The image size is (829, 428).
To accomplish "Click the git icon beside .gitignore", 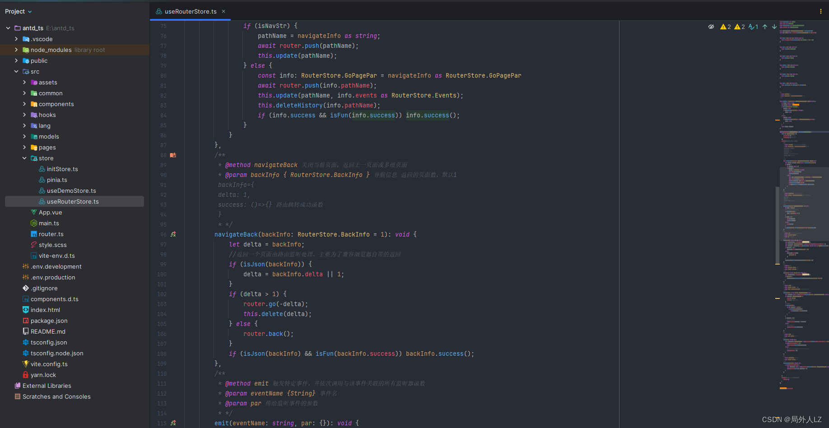I will coord(26,288).
